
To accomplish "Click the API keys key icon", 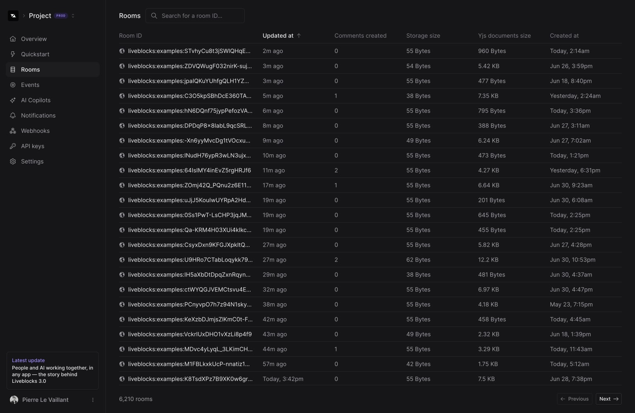I will pos(13,146).
